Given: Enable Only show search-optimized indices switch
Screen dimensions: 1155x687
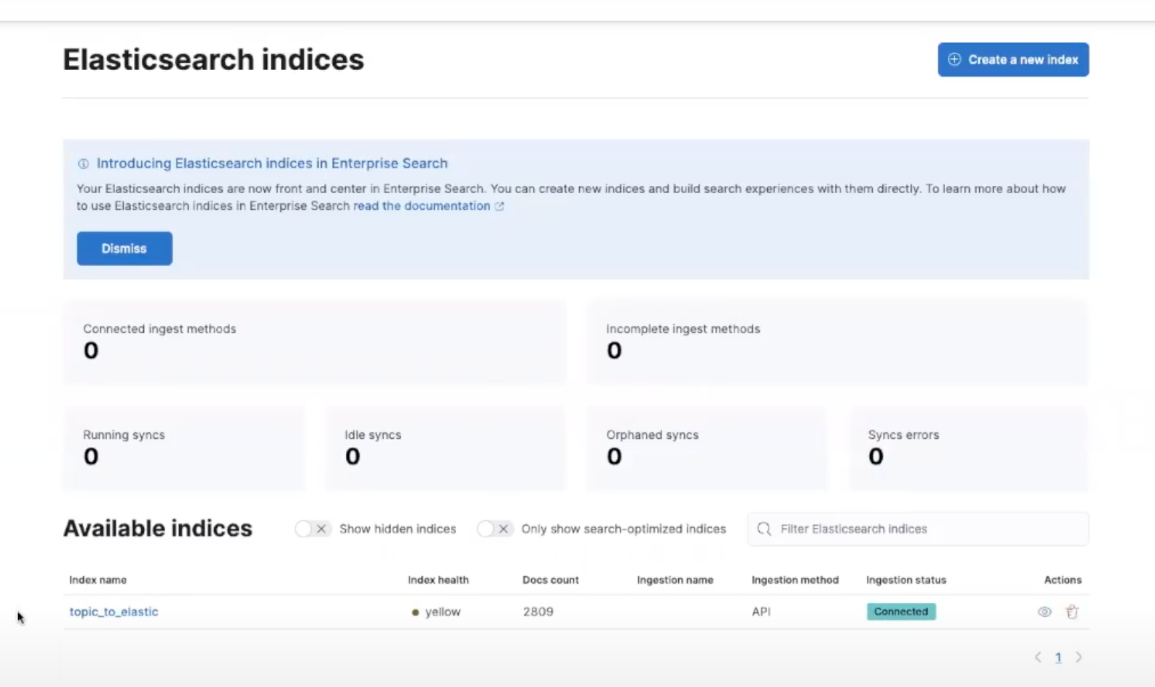Looking at the screenshot, I should coord(494,529).
